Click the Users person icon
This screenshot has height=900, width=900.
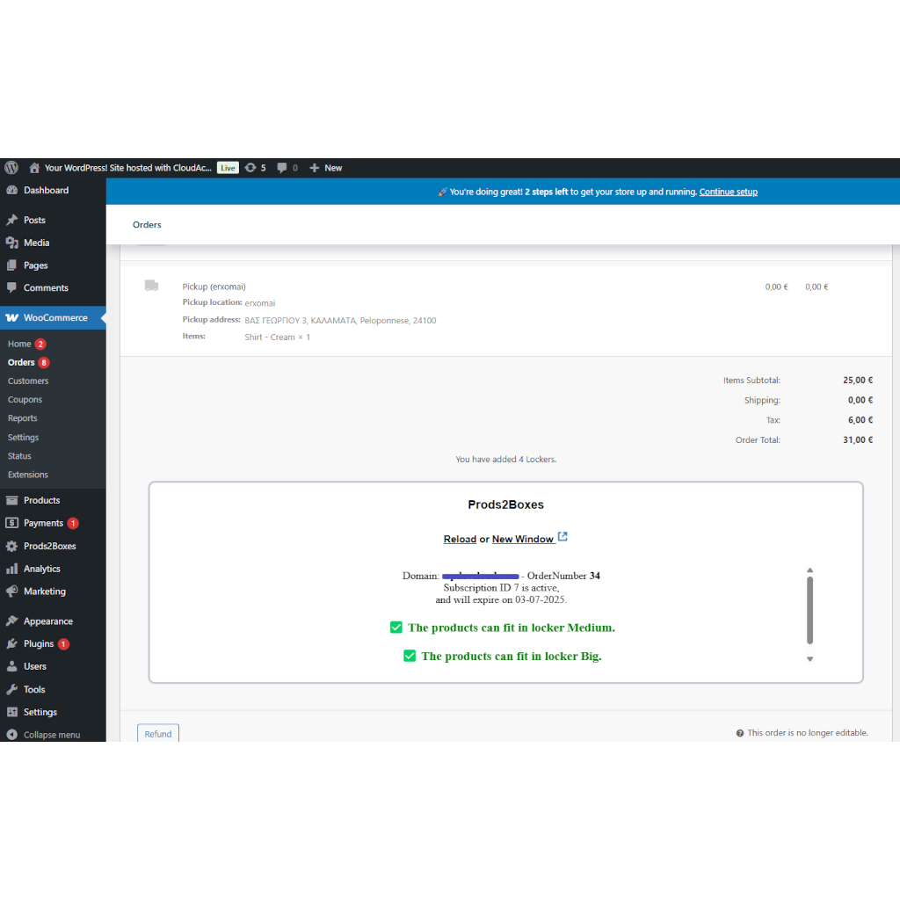click(x=11, y=666)
